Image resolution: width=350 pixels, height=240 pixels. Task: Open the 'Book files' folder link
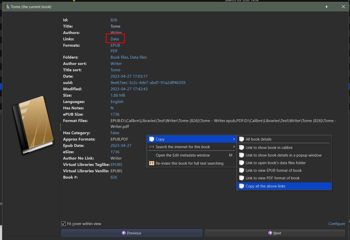119,57
